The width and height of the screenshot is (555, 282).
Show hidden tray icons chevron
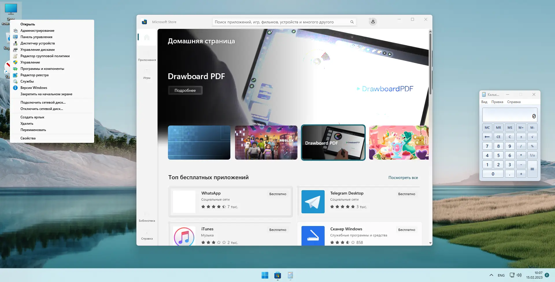coord(491,275)
